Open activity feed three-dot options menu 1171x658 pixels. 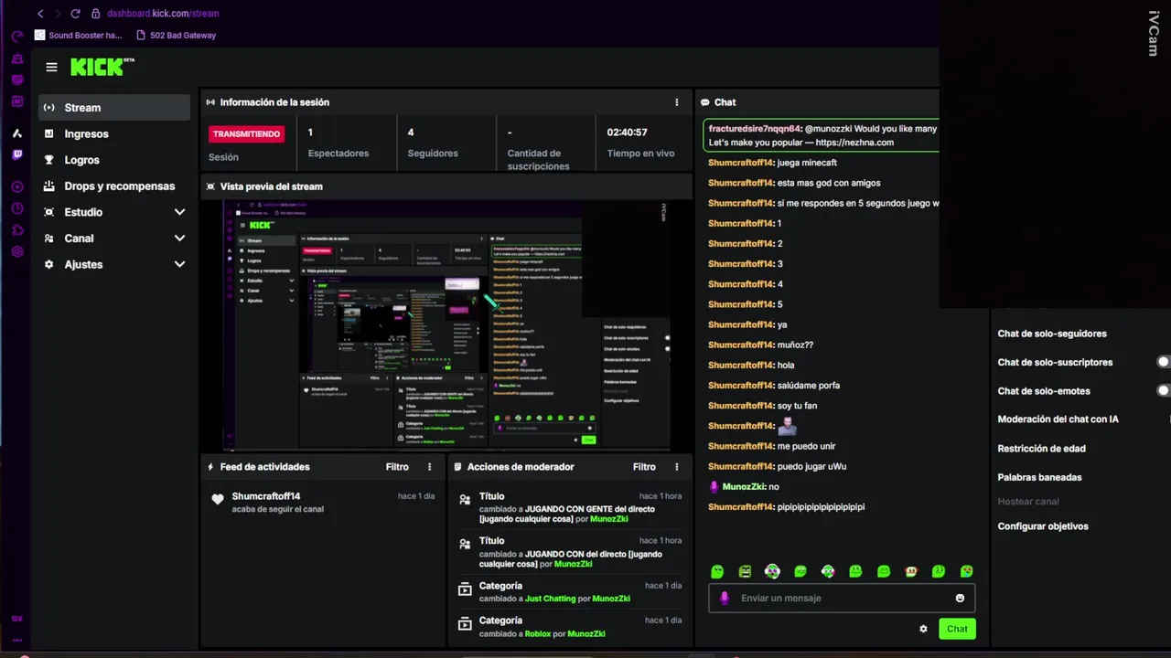(x=429, y=467)
